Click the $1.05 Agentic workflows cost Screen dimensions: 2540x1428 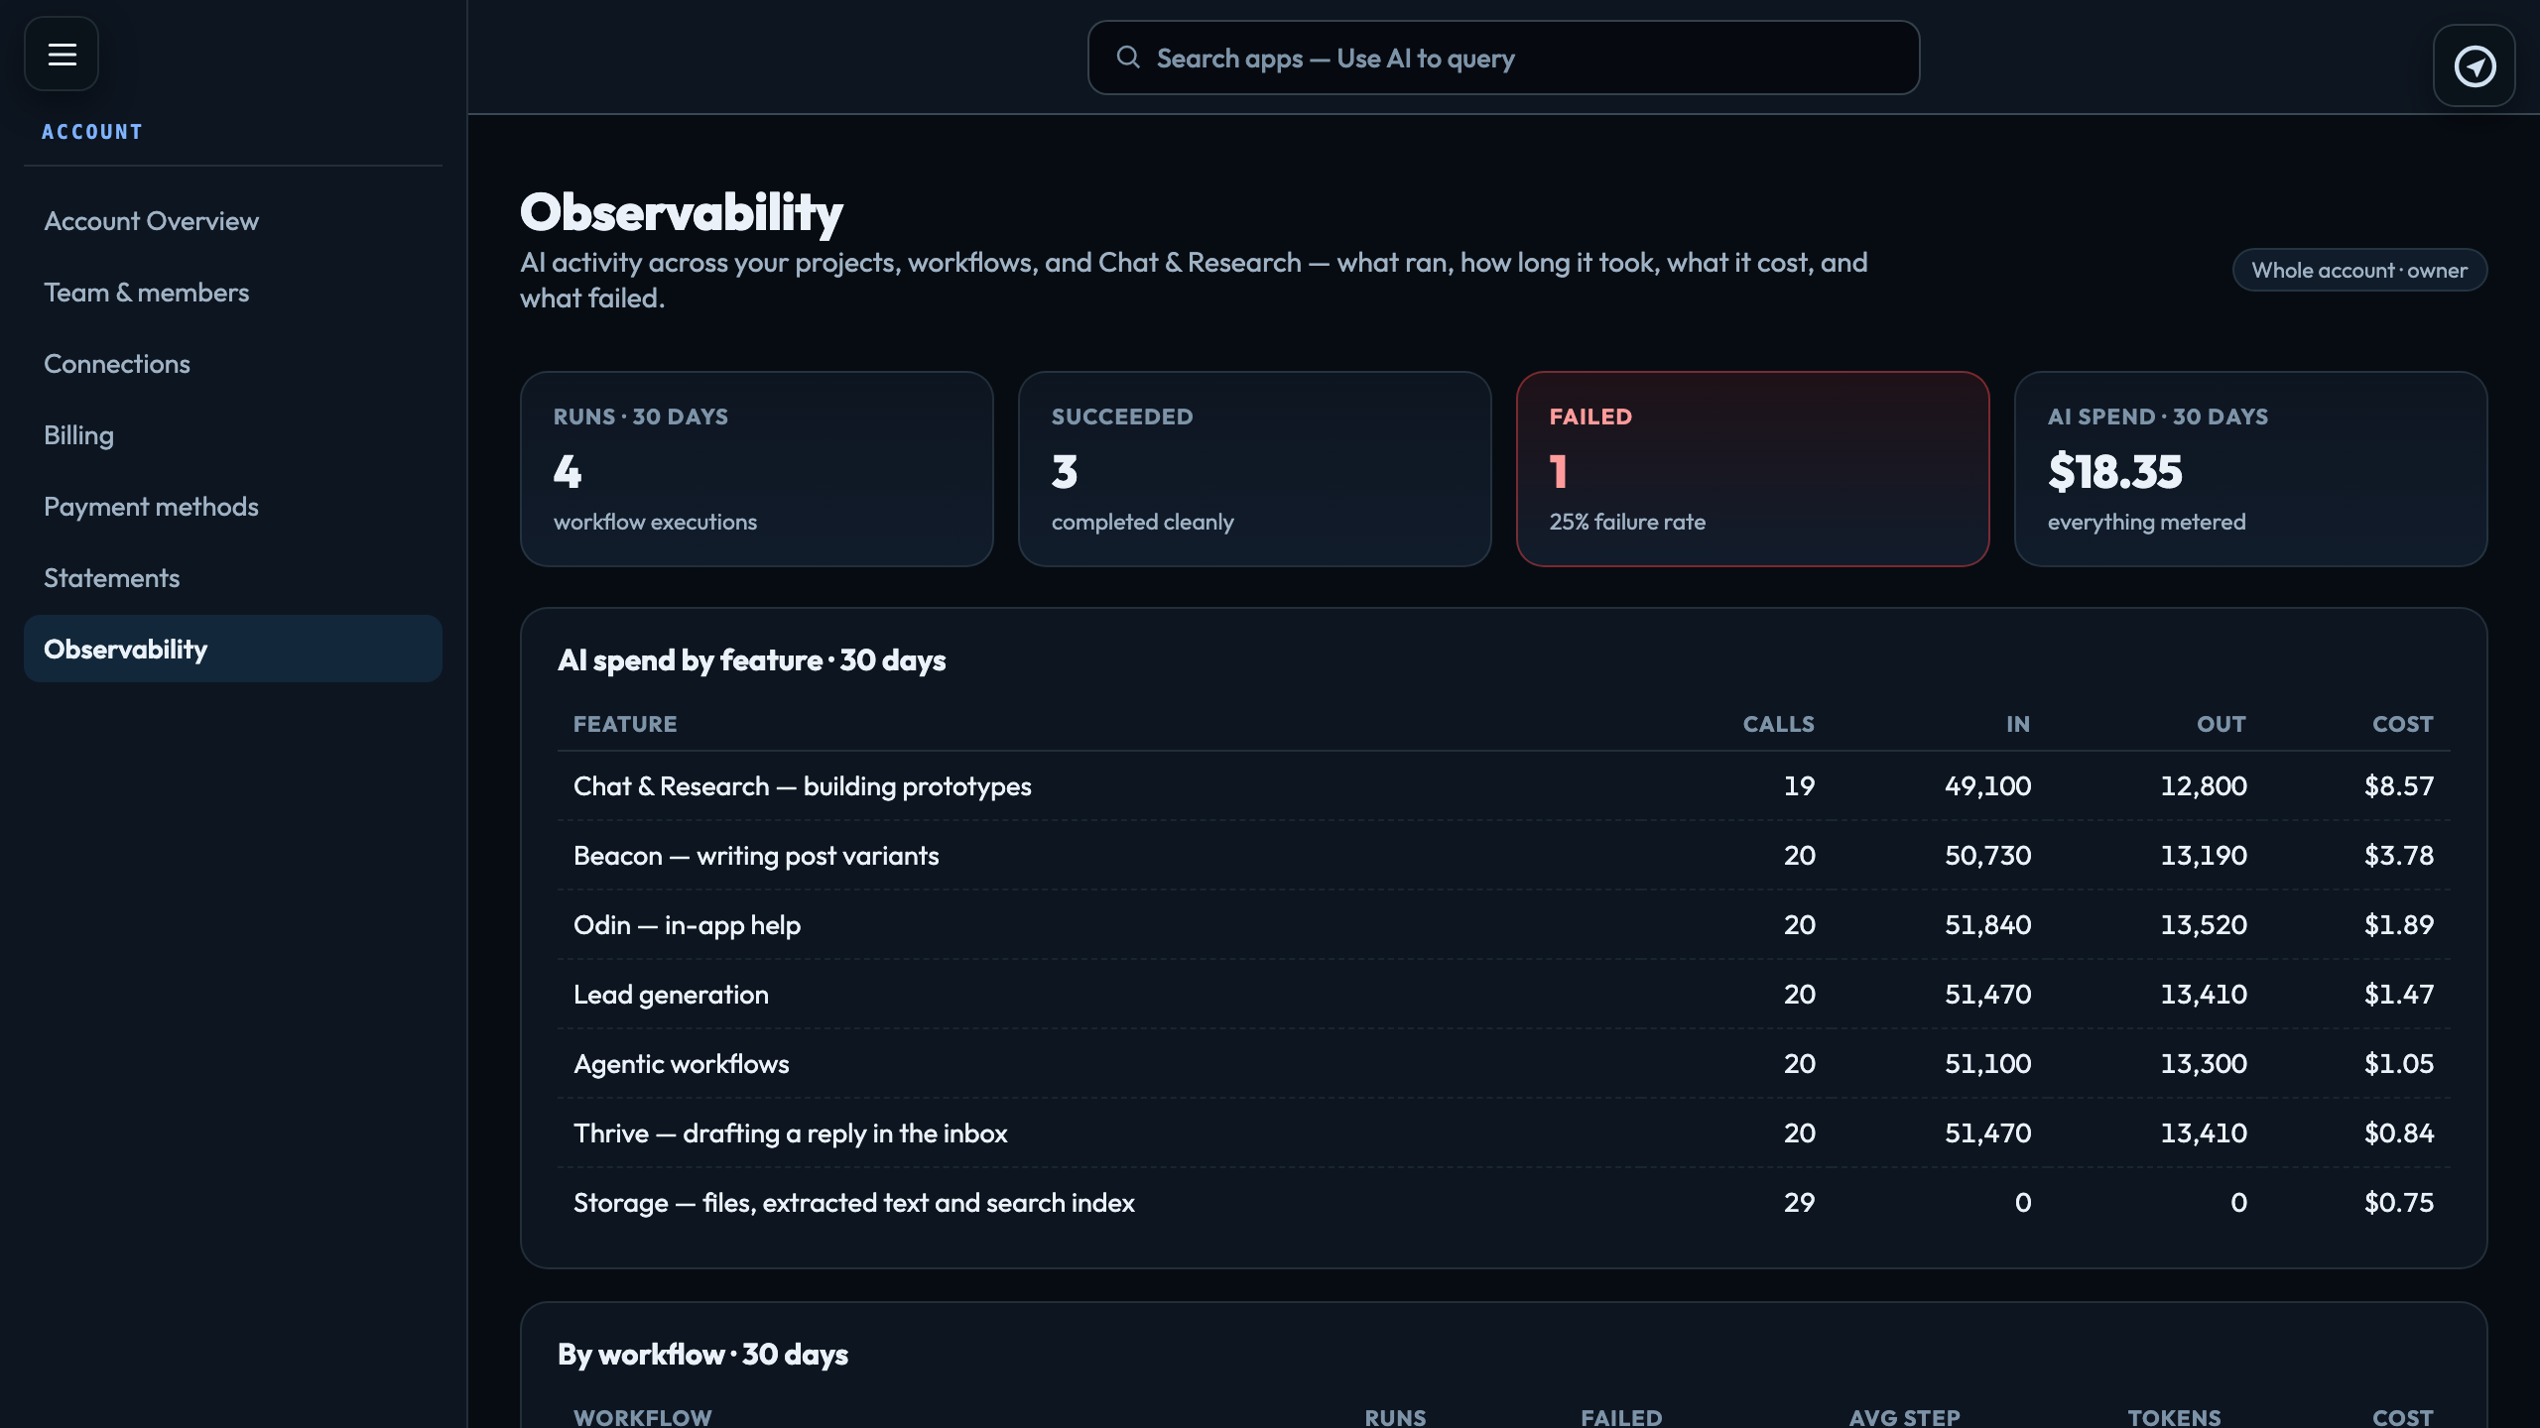coord(2399,1063)
